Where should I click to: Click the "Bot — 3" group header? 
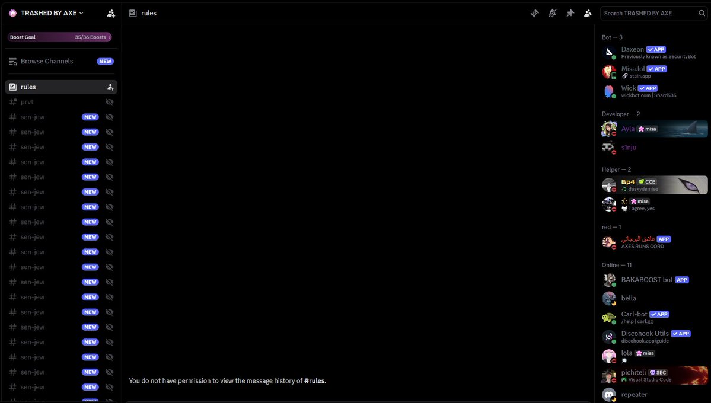612,37
